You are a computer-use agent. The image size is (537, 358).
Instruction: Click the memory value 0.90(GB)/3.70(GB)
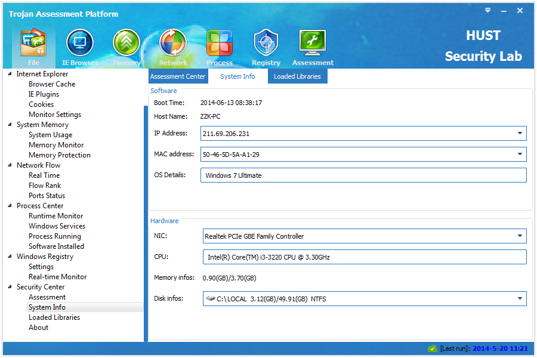229,278
